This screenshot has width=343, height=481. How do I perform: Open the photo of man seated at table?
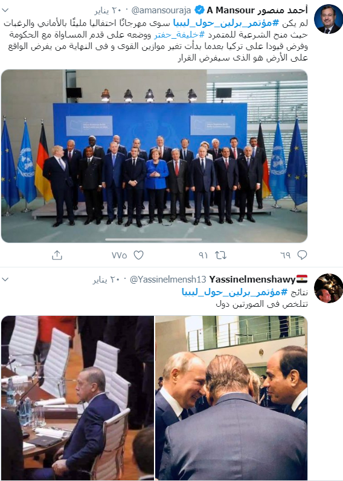pos(77,398)
